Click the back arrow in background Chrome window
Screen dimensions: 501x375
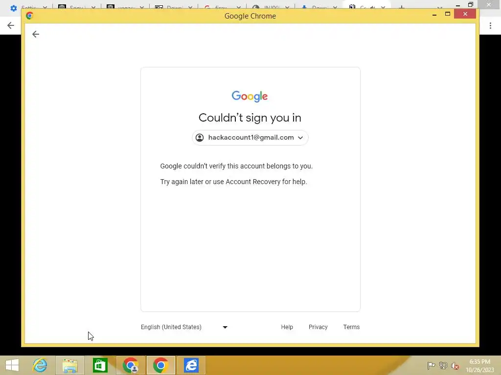pos(11,25)
